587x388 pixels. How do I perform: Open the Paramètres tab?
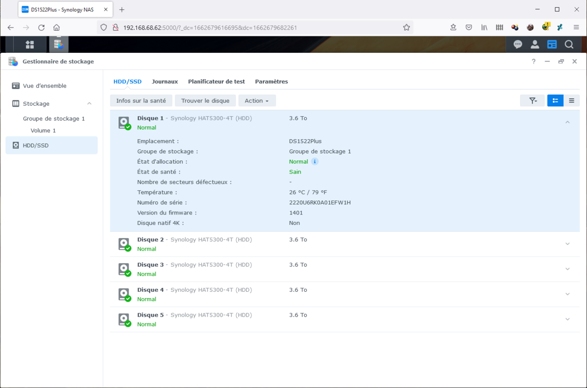click(271, 82)
